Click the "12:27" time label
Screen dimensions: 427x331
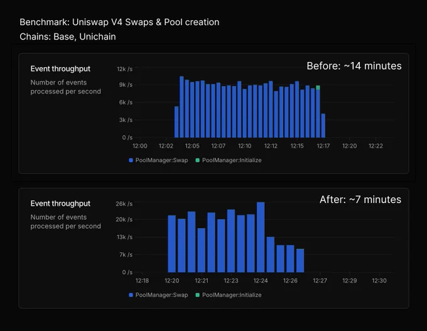pos(320,281)
